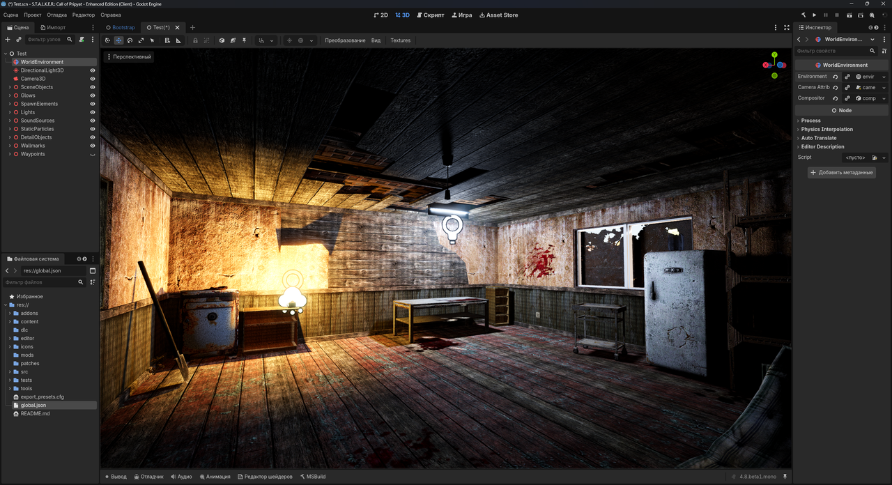892x485 pixels.
Task: Hide the DirectionalLight3D node
Action: click(93, 70)
